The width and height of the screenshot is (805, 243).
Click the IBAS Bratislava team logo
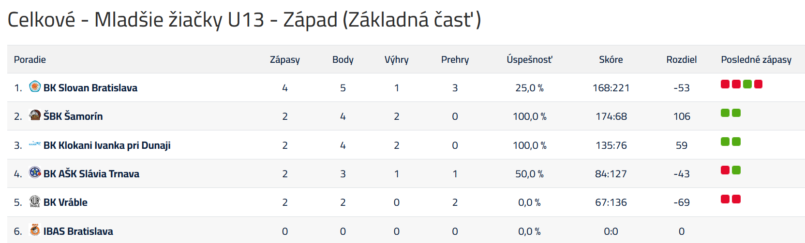(35, 230)
